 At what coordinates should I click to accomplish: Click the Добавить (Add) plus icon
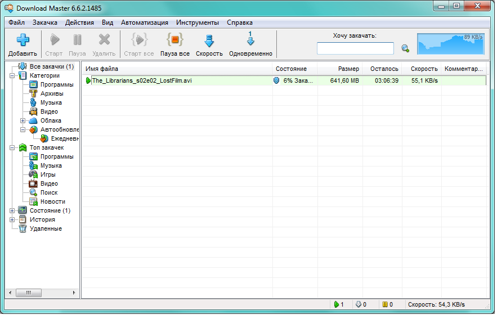click(23, 41)
